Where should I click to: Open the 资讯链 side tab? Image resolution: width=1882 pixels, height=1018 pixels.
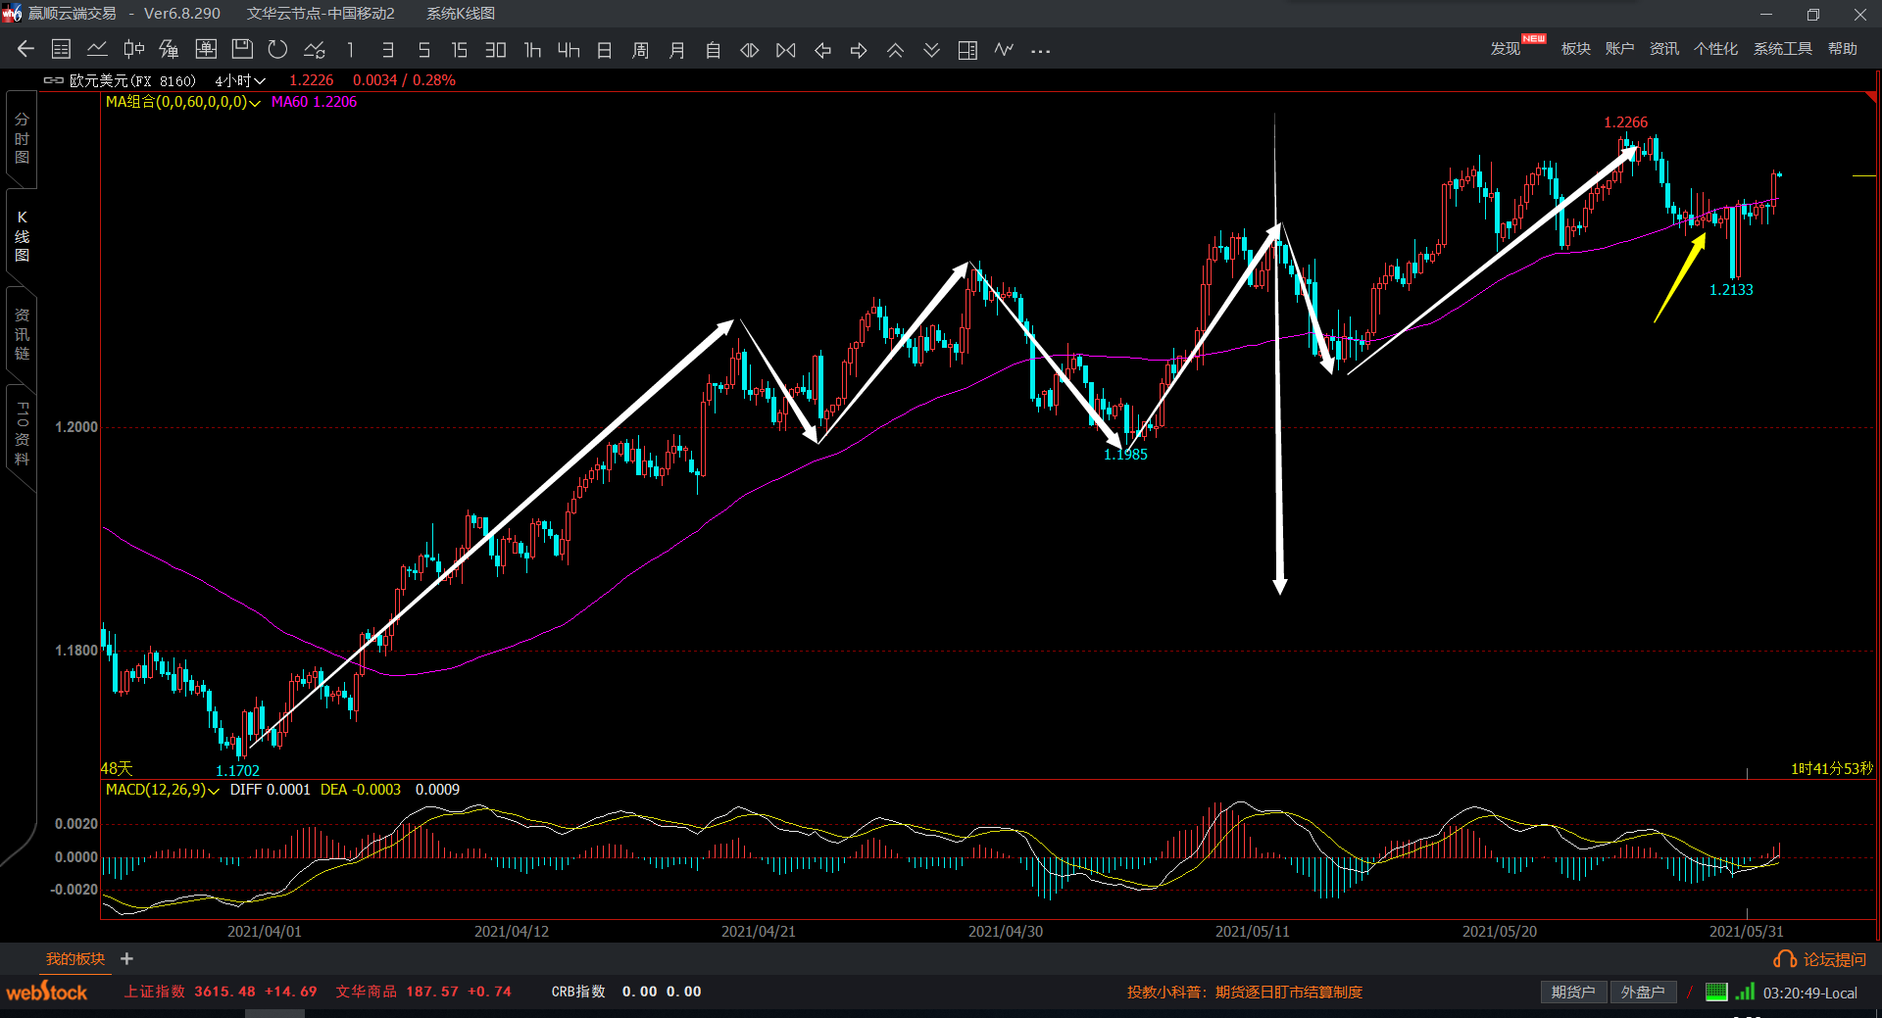22,334
